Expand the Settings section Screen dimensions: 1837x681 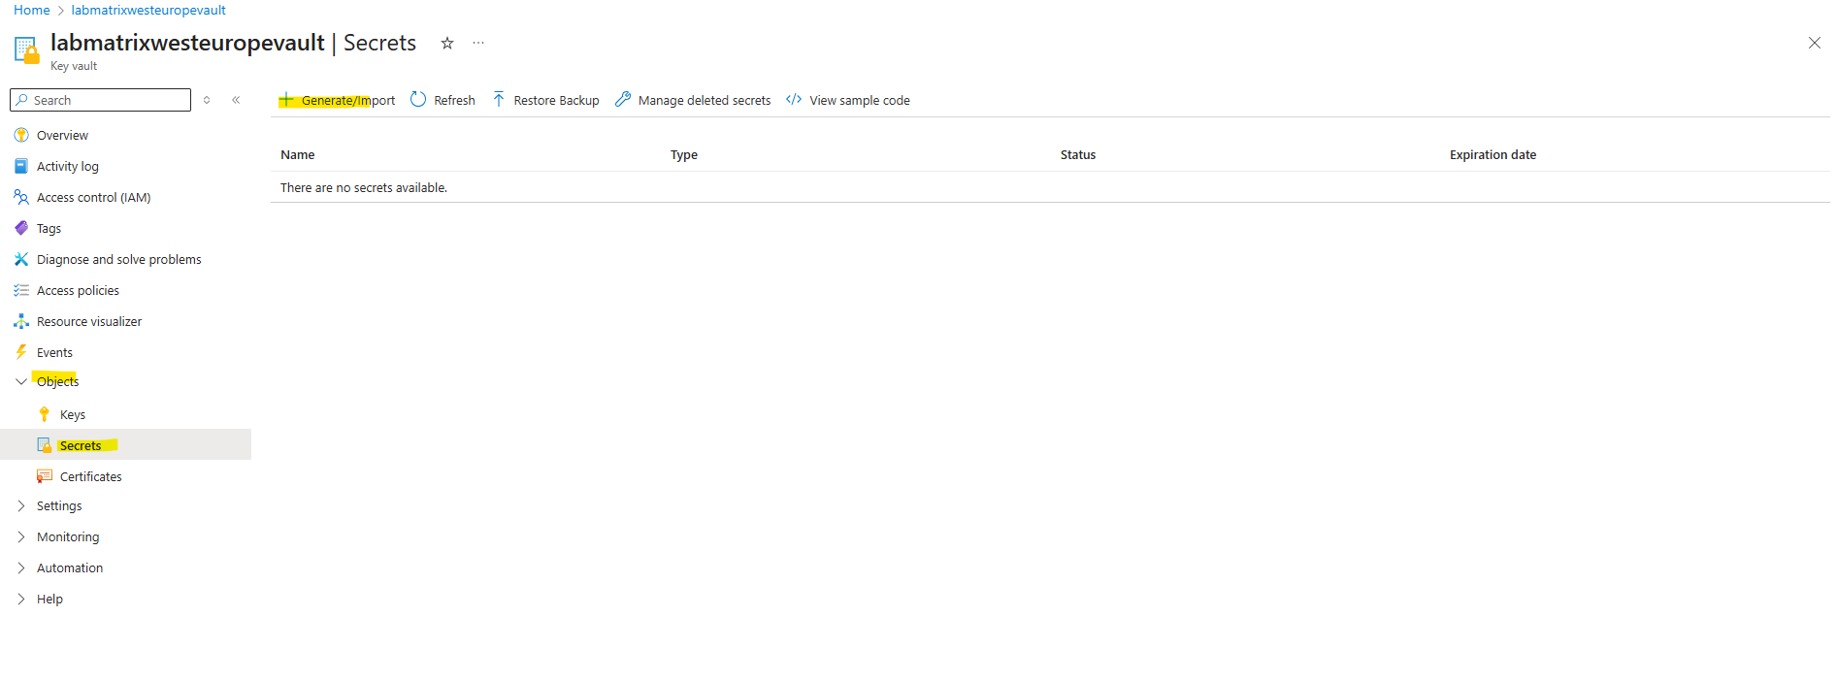tap(21, 505)
